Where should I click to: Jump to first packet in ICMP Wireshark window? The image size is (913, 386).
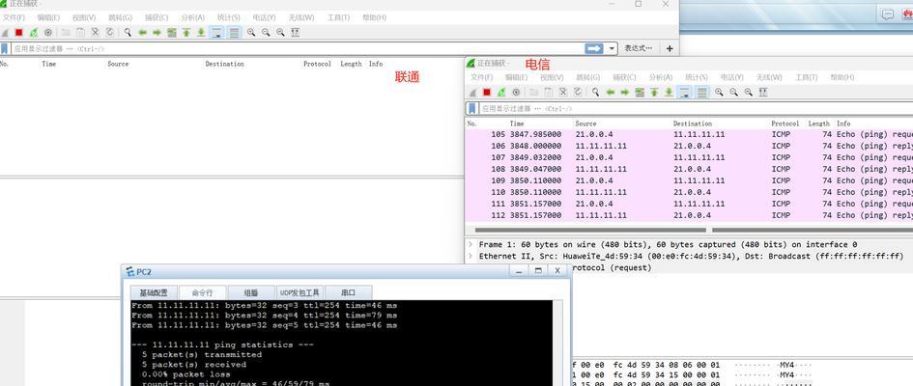tap(654, 93)
